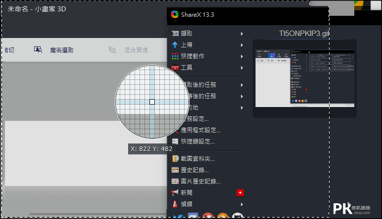Click the TI5ONPKIP3.gif file name
The height and width of the screenshot is (219, 382).
click(304, 34)
